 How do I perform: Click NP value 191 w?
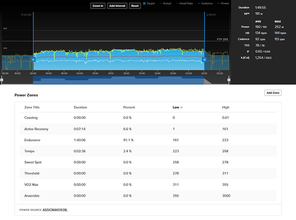(259, 14)
